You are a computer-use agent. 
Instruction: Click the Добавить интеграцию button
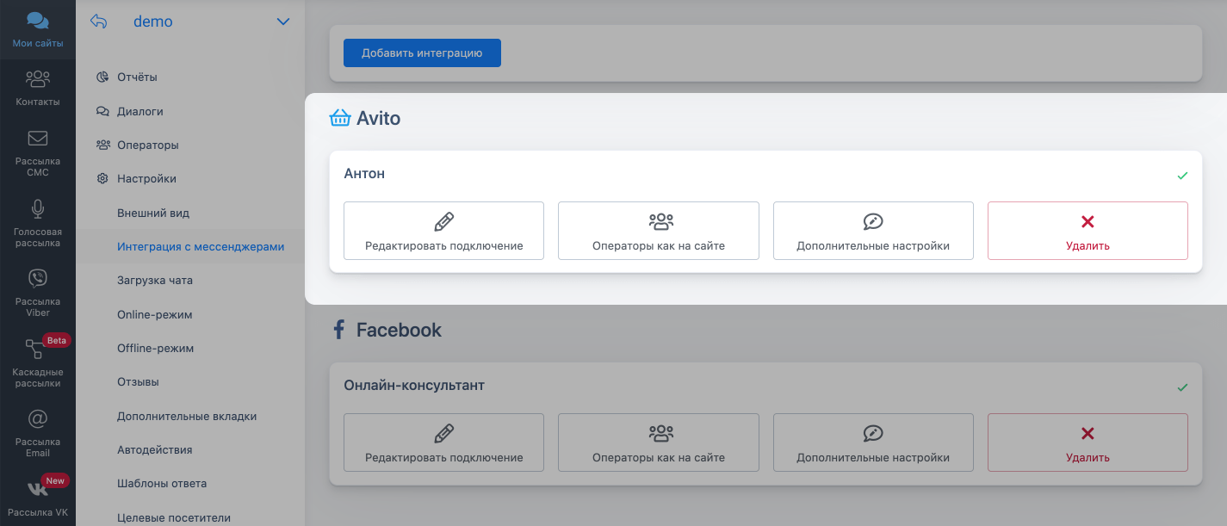click(x=422, y=53)
